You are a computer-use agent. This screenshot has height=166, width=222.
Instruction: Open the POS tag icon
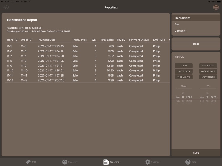click(x=28, y=162)
